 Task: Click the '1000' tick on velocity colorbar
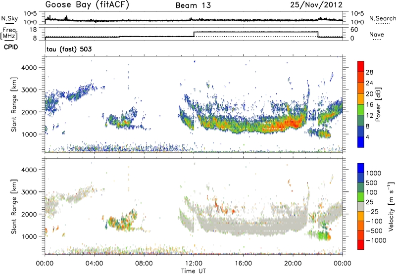373,173
